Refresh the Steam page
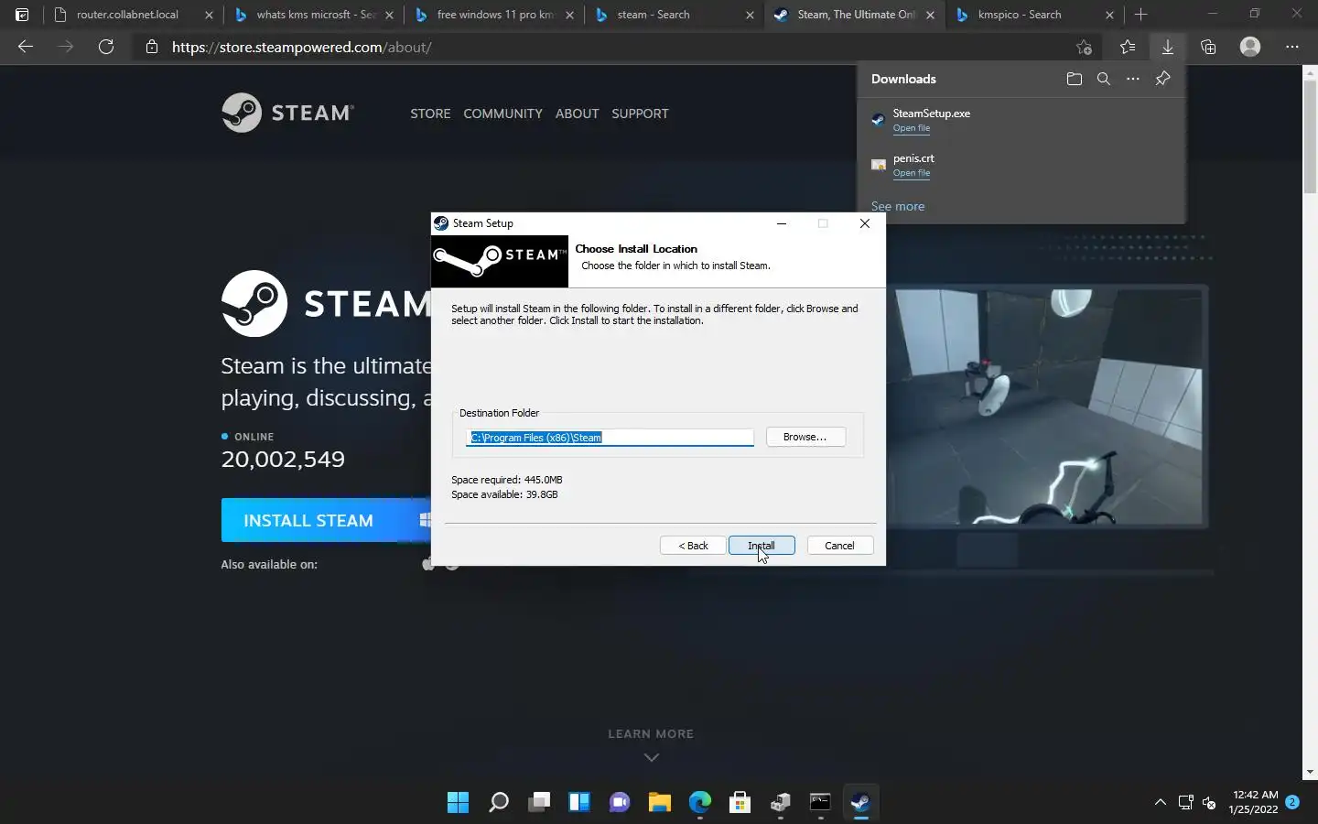This screenshot has height=824, width=1318. 106,47
